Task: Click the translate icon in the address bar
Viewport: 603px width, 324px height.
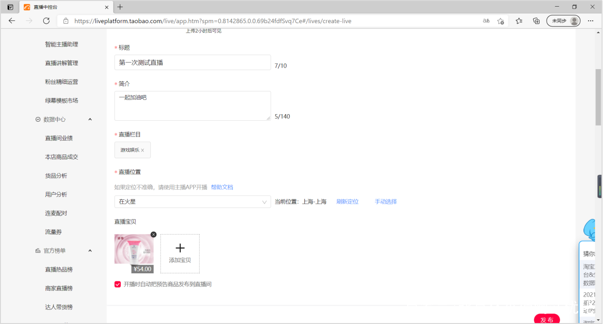Action: 485,21
